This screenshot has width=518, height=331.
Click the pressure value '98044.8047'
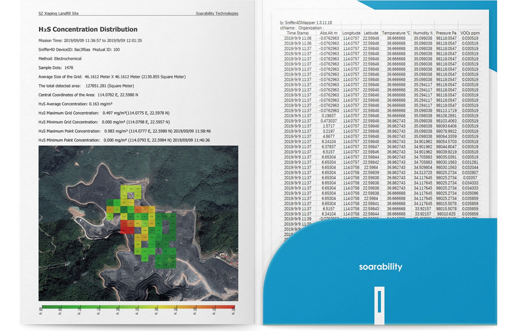tap(447, 147)
